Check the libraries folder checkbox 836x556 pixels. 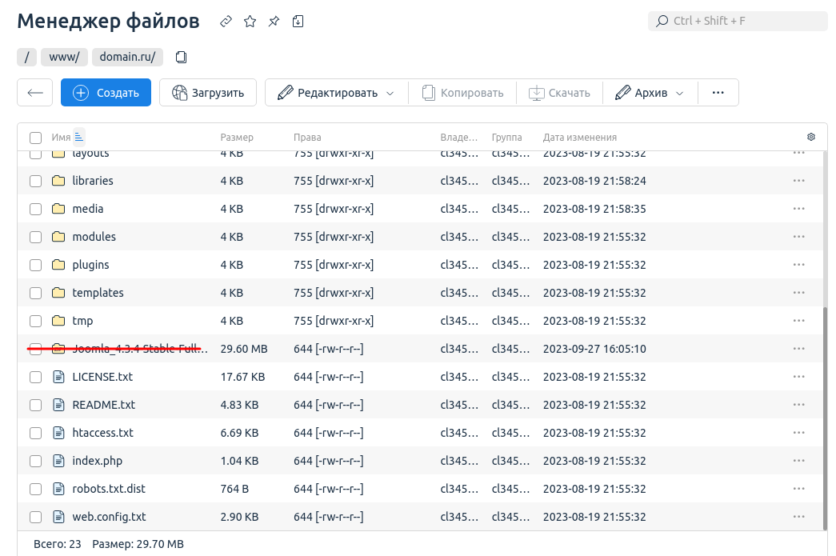(36, 181)
